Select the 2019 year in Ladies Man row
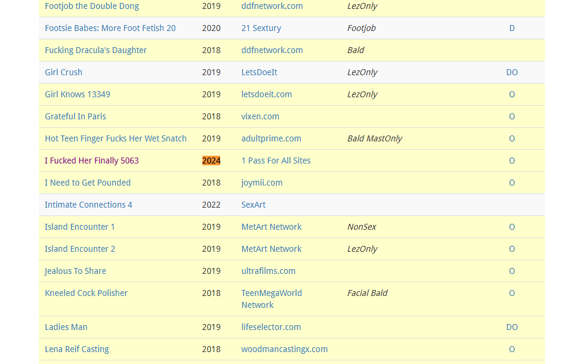The image size is (582, 364). 211,327
